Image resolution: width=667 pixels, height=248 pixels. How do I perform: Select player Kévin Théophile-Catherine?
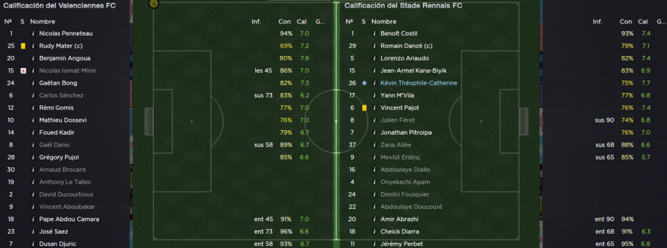[x=419, y=83]
